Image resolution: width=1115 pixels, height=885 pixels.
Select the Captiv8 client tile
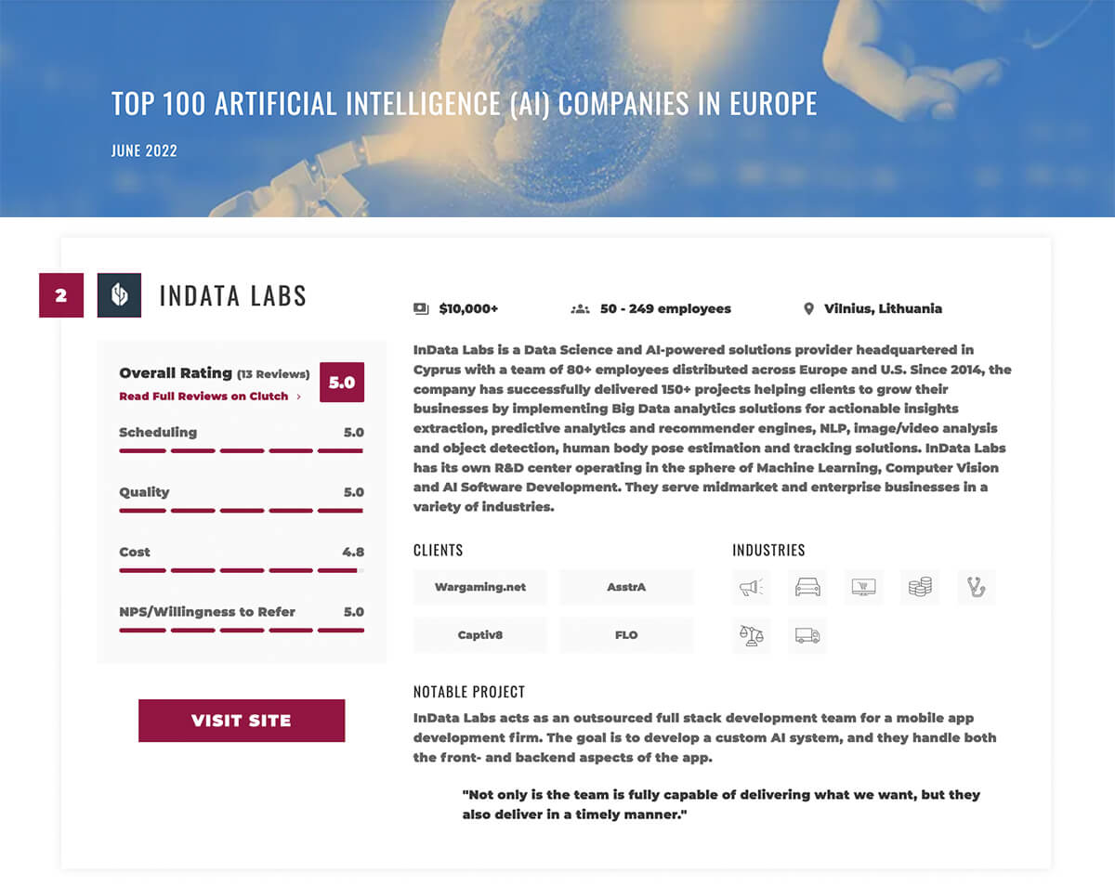coord(480,635)
